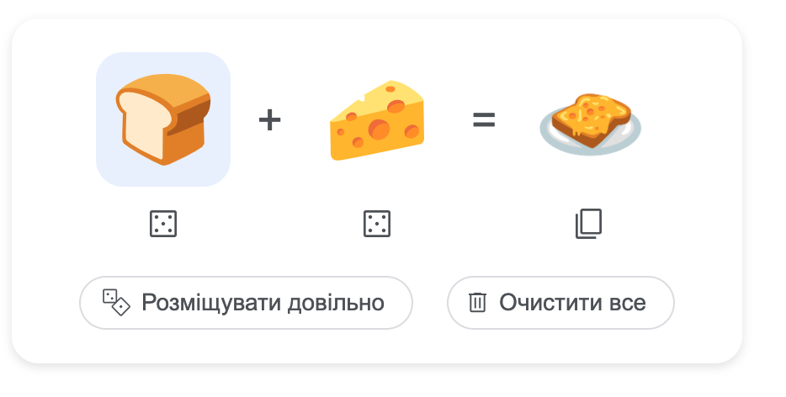Click the dice icon inside Розміщувати довільно
Image resolution: width=786 pixels, height=397 pixels.
pyautogui.click(x=115, y=302)
